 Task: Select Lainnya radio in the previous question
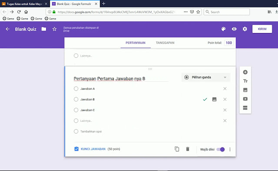pyautogui.click(x=76, y=56)
